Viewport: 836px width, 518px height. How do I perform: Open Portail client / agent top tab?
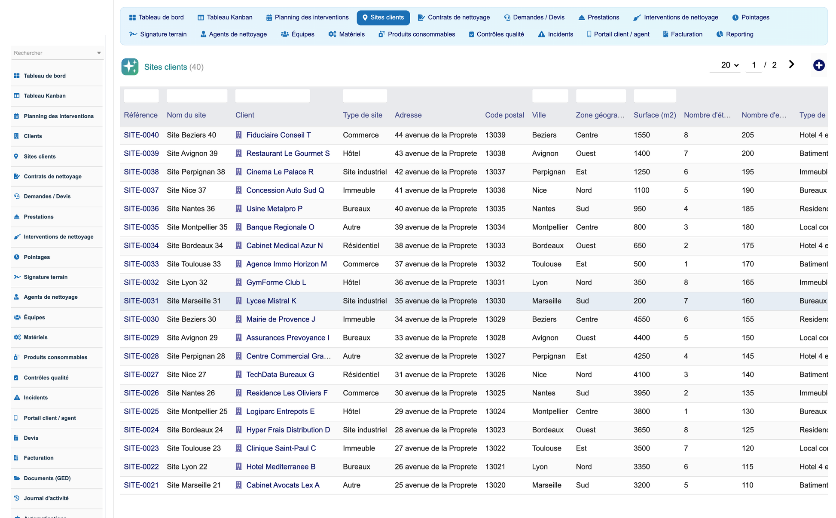coord(618,34)
